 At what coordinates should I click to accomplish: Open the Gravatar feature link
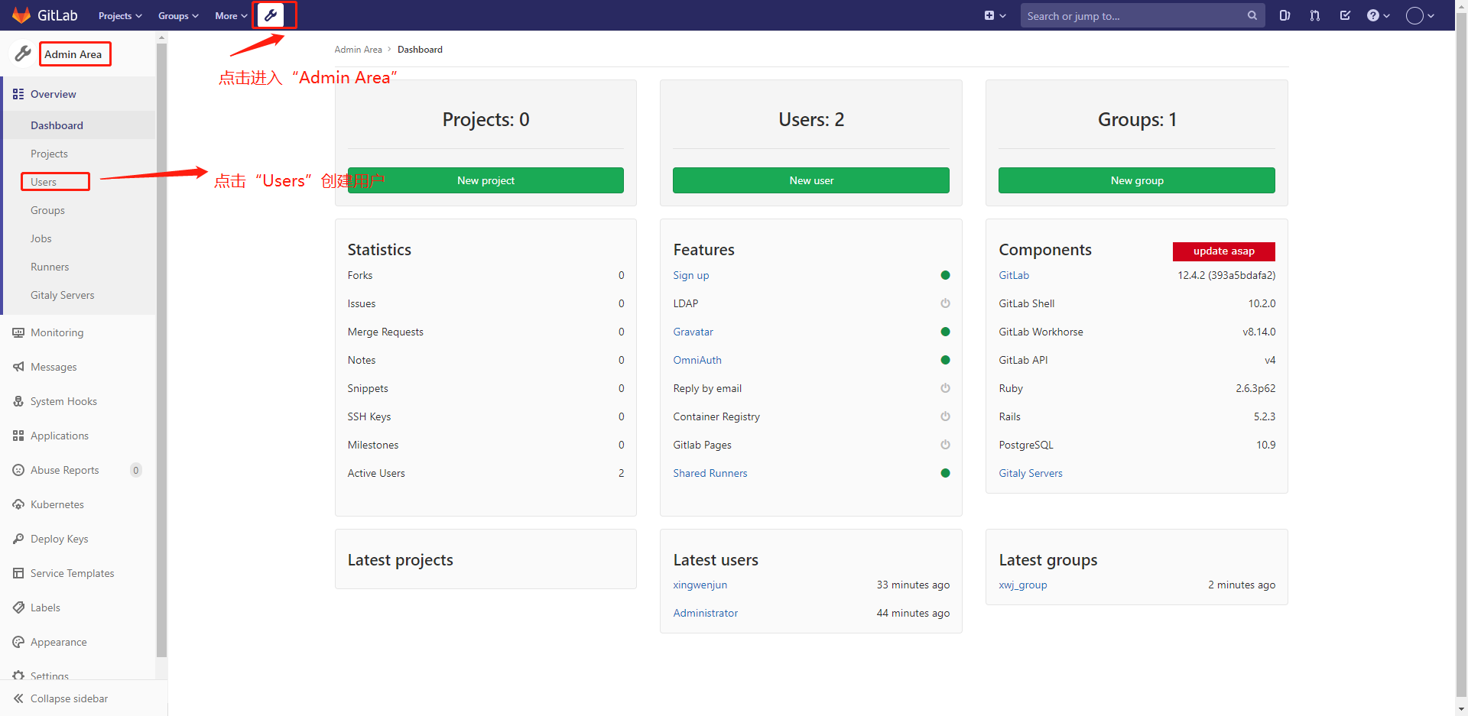693,332
